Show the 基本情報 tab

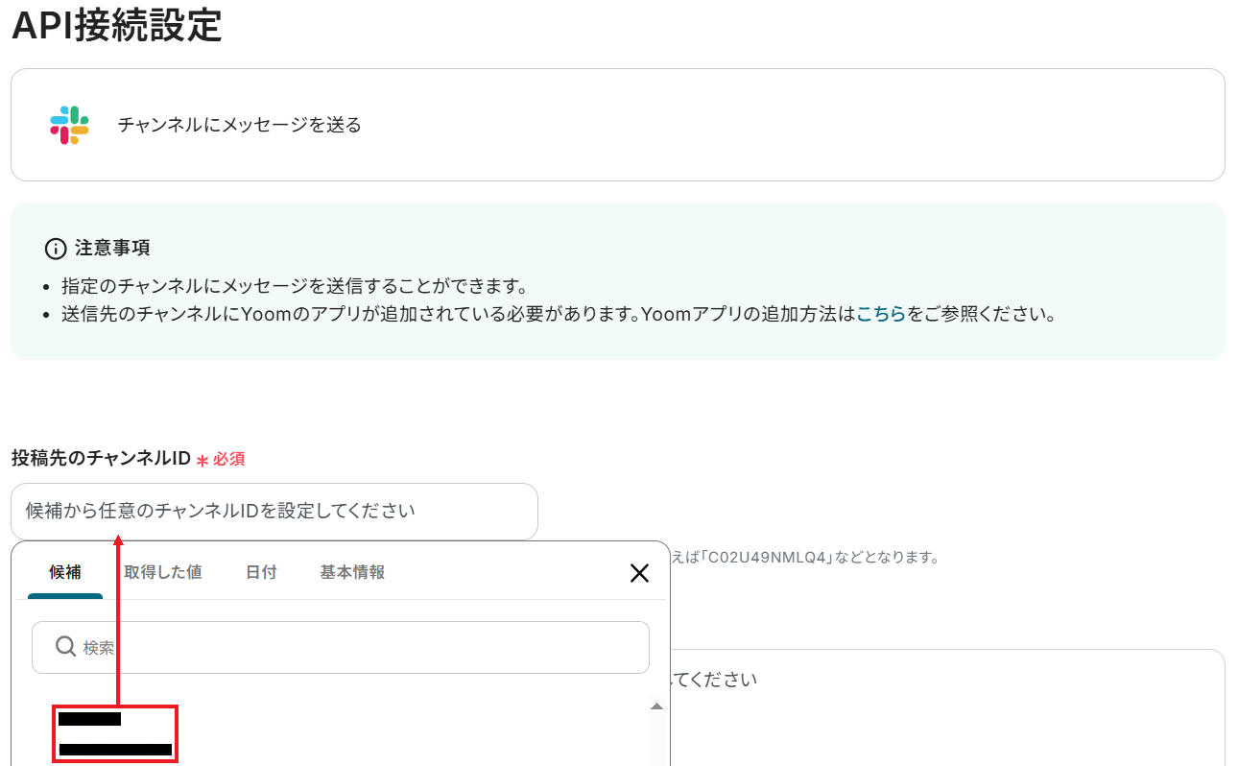coord(352,572)
